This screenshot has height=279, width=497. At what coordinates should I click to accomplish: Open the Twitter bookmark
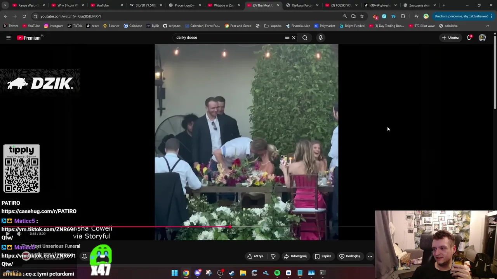click(x=10, y=26)
